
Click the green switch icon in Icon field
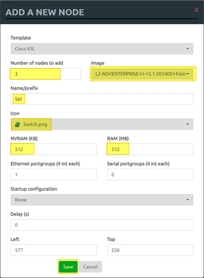(x=18, y=125)
